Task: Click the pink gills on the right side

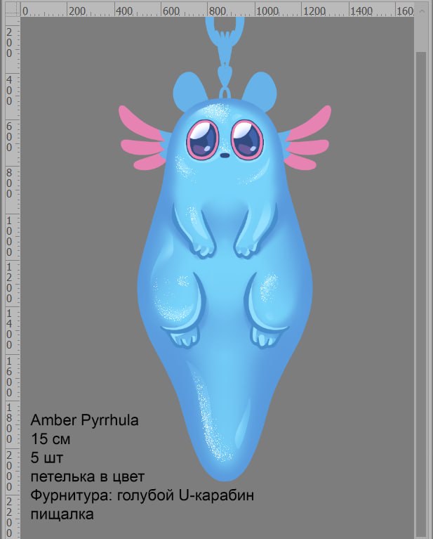Action: (x=307, y=138)
